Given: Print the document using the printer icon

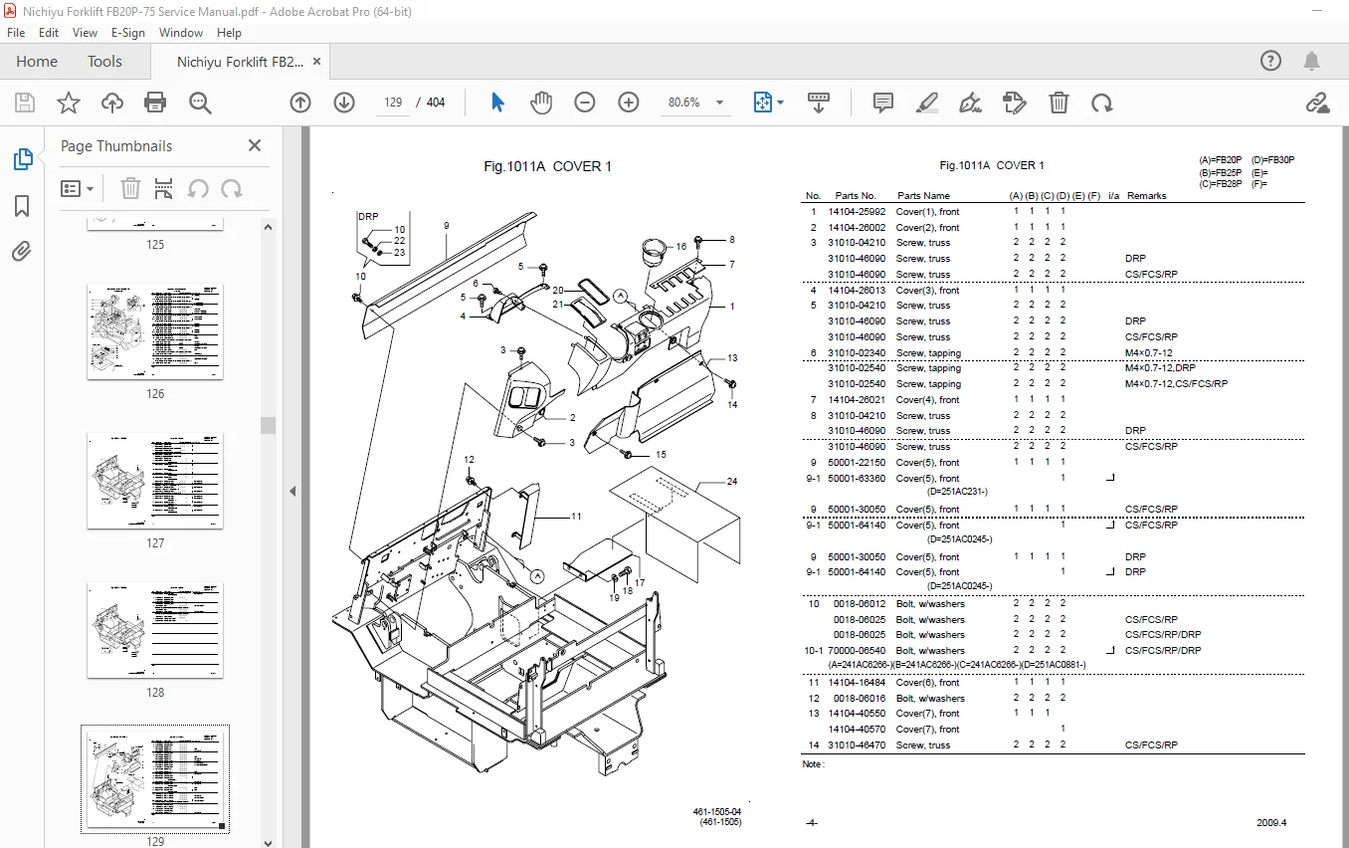Looking at the screenshot, I should (x=155, y=103).
